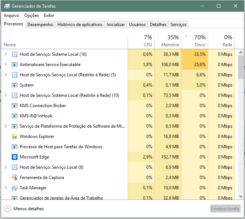
Task: Click the System process icon
Action: (x=15, y=85)
